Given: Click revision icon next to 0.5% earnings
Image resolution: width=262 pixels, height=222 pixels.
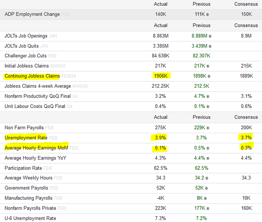Looking at the screenshot, I should tap(208, 148).
